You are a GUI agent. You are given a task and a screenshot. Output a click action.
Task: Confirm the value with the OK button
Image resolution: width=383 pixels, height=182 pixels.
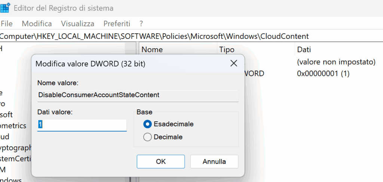(161, 162)
